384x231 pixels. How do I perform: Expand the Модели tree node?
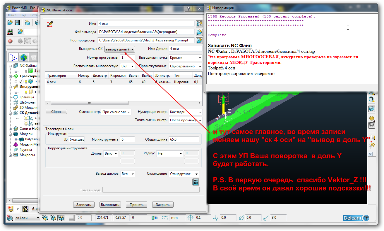coord(11,134)
